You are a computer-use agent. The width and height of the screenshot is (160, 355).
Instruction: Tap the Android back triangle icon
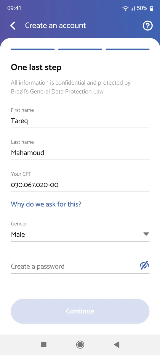click(x=116, y=344)
